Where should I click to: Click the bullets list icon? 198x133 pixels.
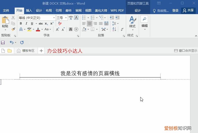click(x=84, y=18)
